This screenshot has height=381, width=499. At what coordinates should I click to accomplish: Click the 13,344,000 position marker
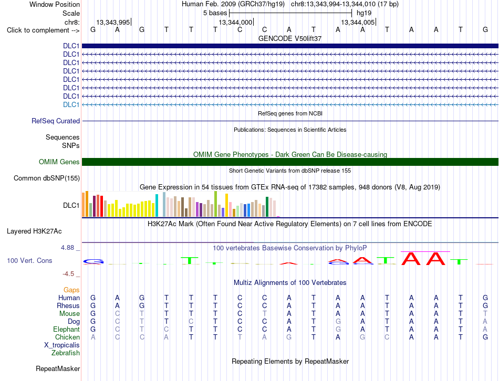tap(235, 22)
